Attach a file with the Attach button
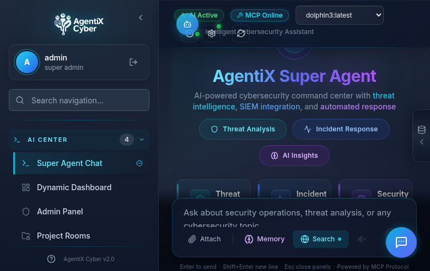Viewport: 430px width, 271px height. [205, 239]
